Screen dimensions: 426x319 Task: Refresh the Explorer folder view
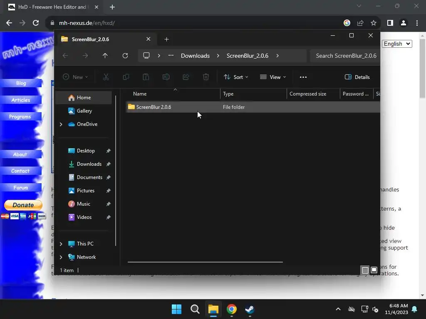coord(125,56)
